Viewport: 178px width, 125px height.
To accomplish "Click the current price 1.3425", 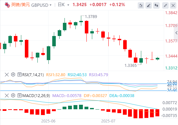I will point(80,4).
